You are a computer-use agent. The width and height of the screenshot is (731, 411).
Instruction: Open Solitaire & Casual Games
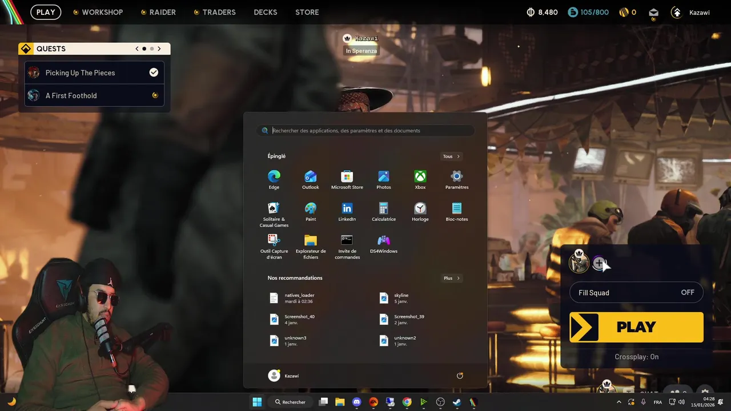tap(274, 214)
